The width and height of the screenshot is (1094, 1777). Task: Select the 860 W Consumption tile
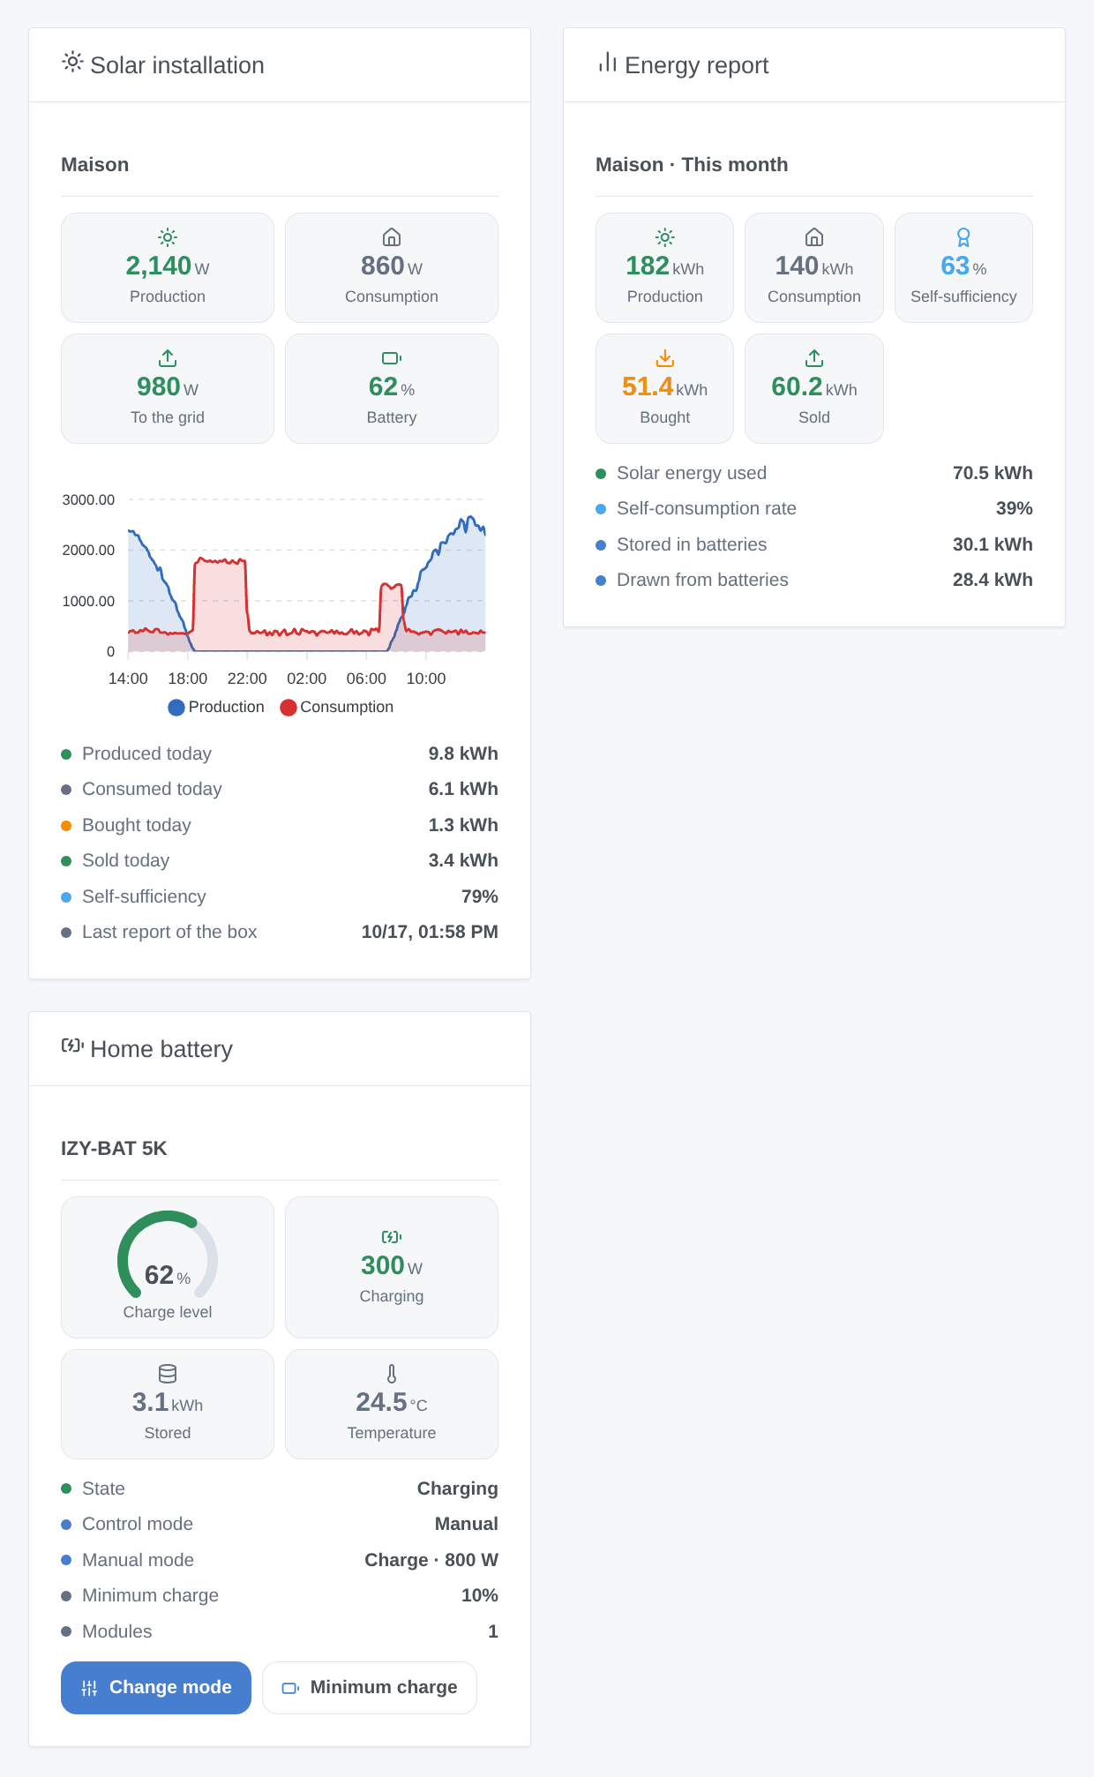(392, 267)
